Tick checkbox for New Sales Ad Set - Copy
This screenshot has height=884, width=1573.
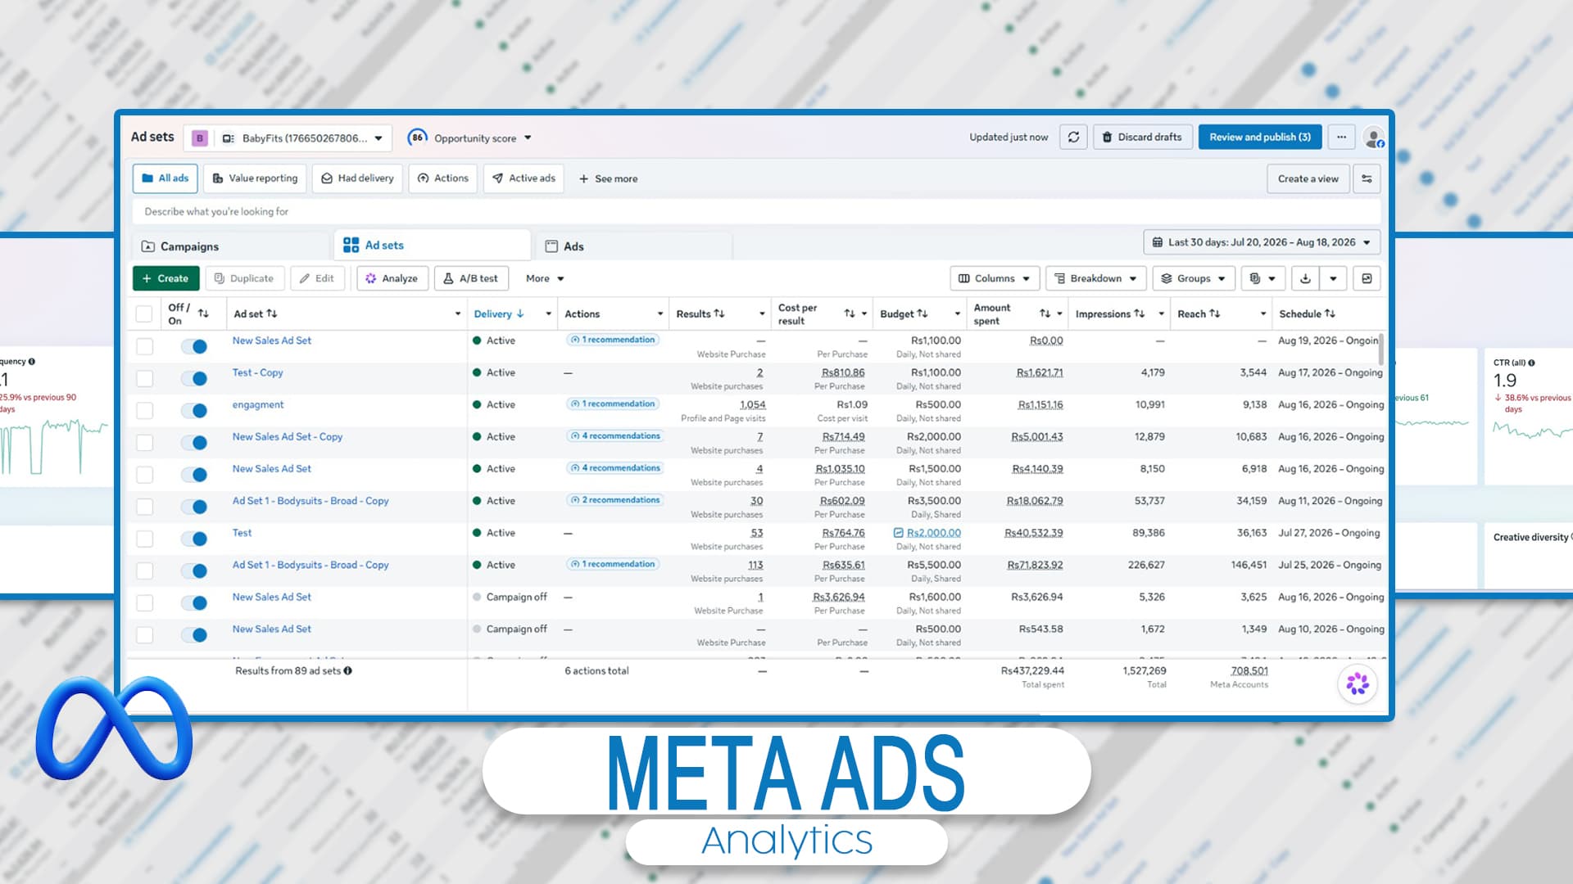144,443
